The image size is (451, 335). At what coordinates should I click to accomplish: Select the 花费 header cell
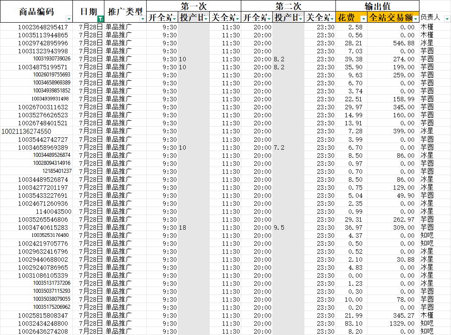(351, 17)
